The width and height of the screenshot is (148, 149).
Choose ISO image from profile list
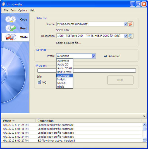[x=65, y=76]
